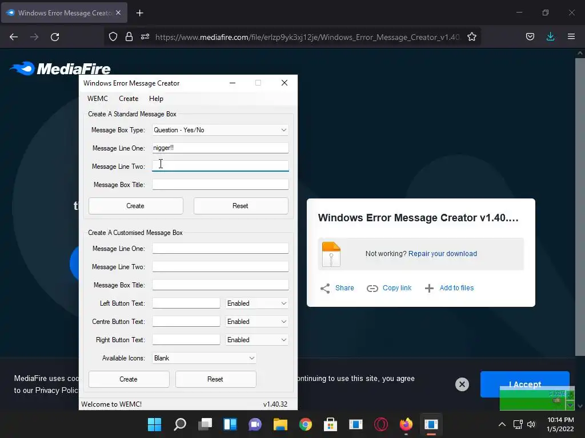The width and height of the screenshot is (585, 438).
Task: Open taskbar Search magnifier
Action: click(x=180, y=424)
